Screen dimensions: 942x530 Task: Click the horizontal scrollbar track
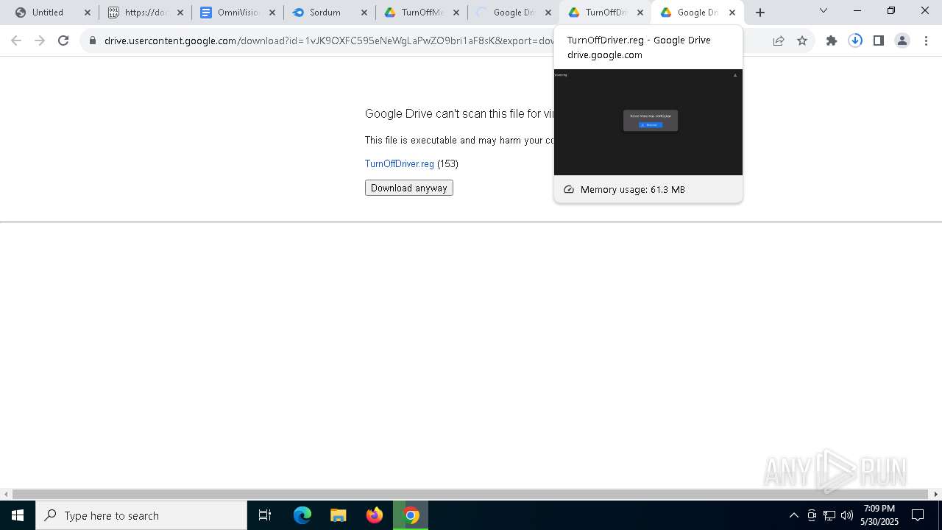click(471, 494)
